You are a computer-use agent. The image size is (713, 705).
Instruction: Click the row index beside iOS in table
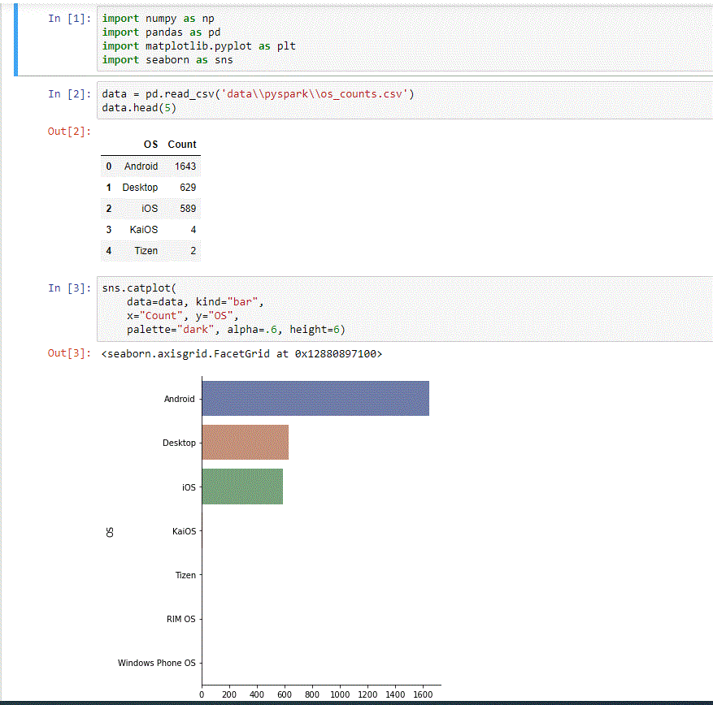point(109,209)
